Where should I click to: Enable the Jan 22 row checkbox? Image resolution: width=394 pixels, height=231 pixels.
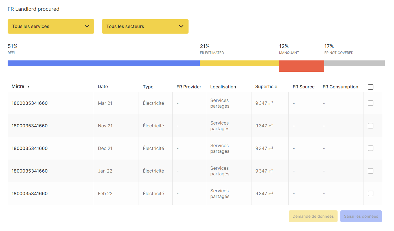coord(370,171)
